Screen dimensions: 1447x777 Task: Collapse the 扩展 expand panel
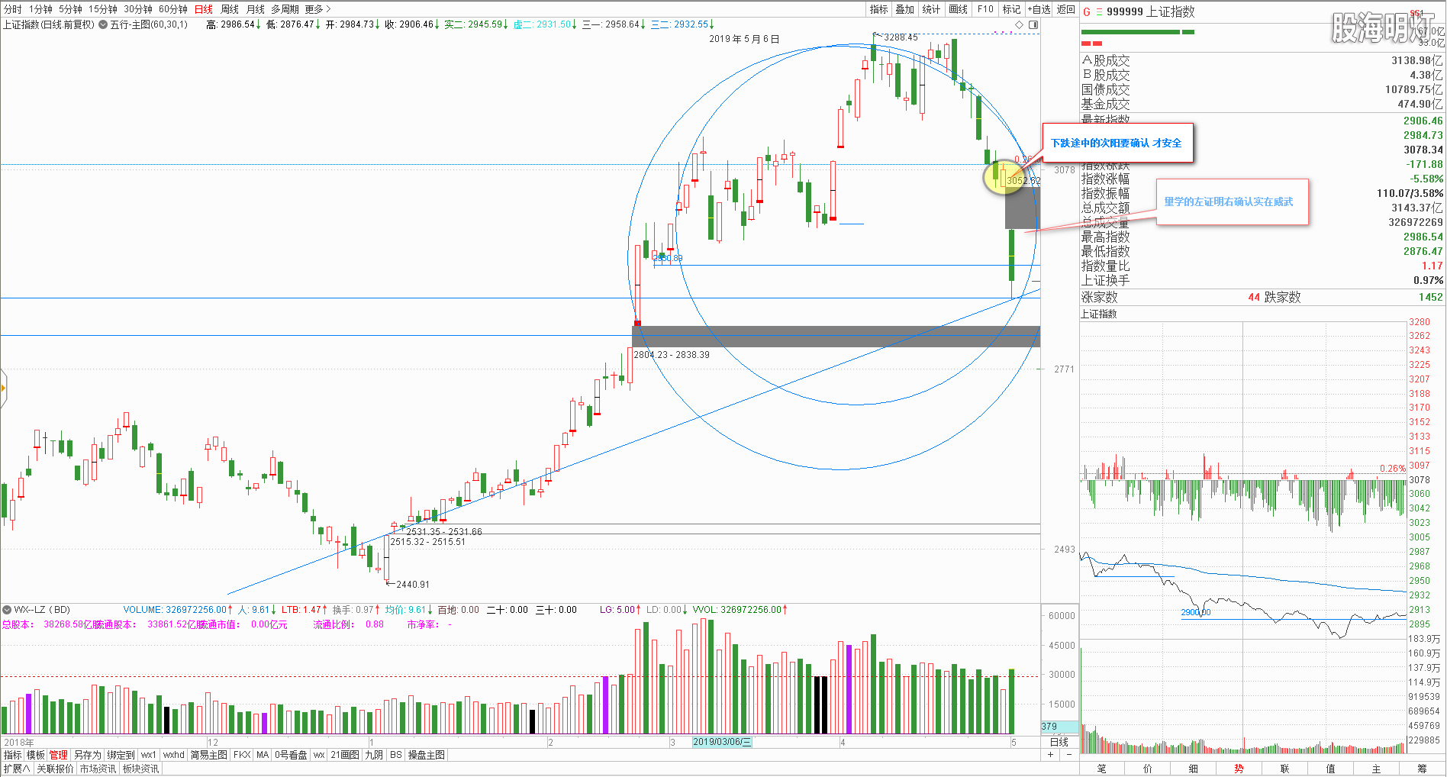tap(17, 769)
